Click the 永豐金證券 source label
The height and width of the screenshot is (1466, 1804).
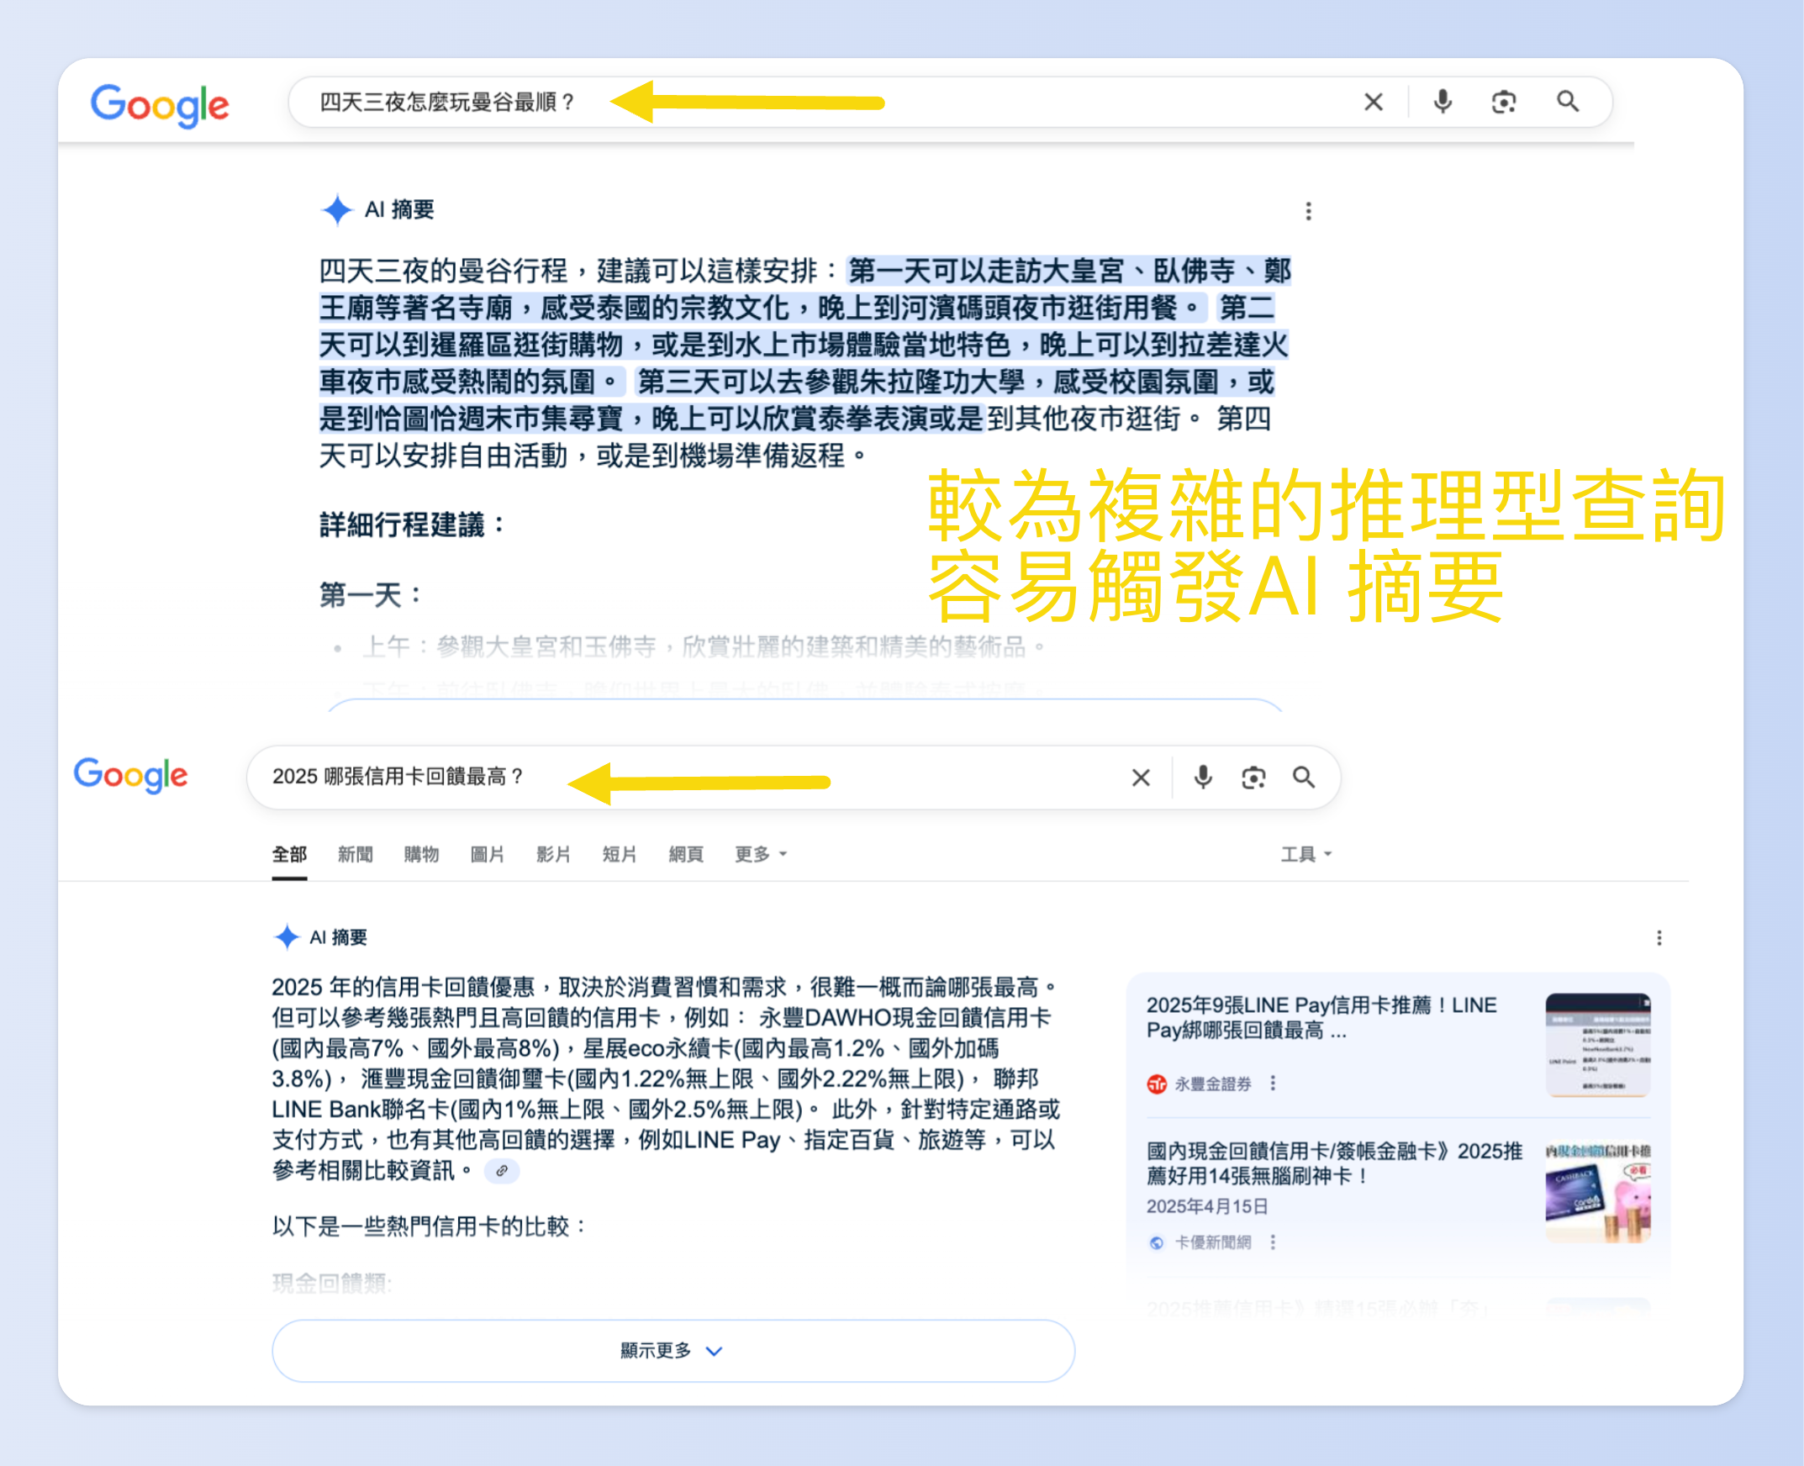(x=1213, y=1084)
